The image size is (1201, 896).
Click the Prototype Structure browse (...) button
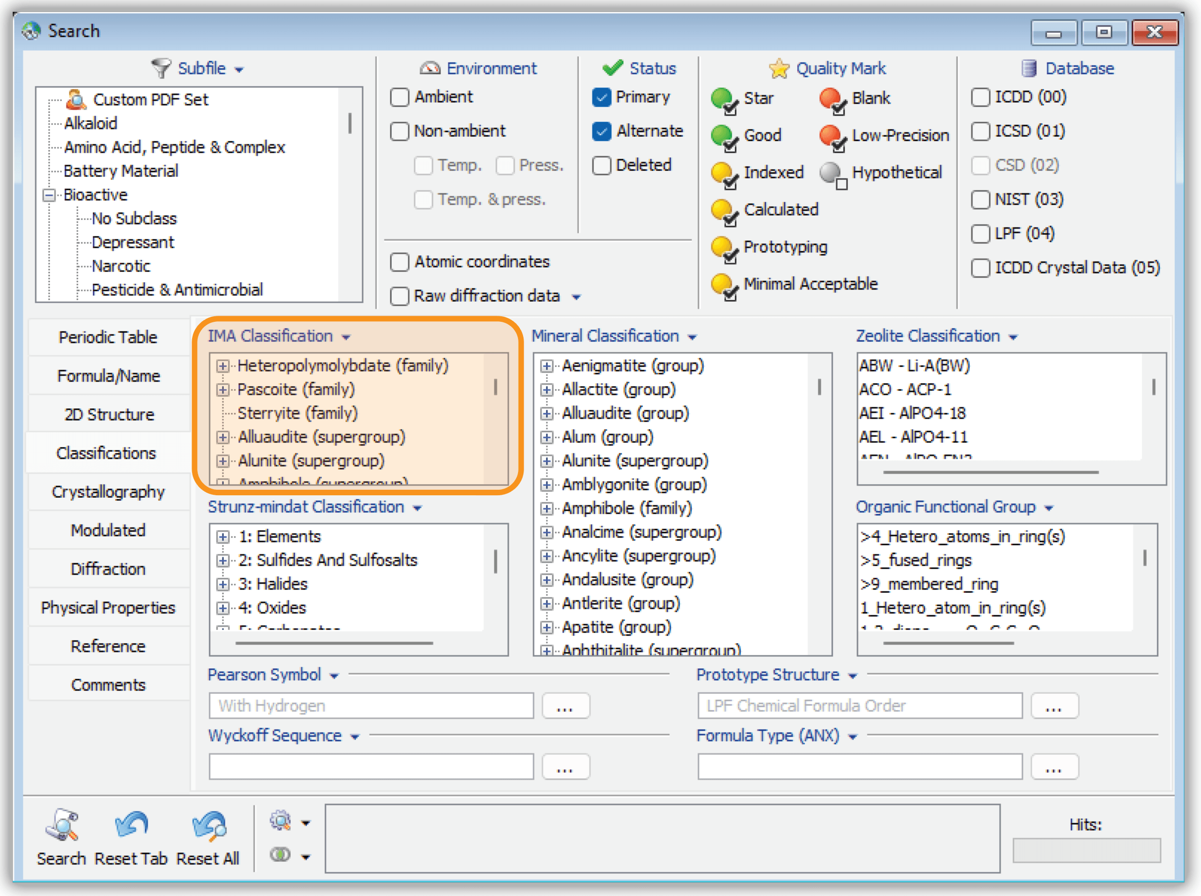pos(1054,705)
